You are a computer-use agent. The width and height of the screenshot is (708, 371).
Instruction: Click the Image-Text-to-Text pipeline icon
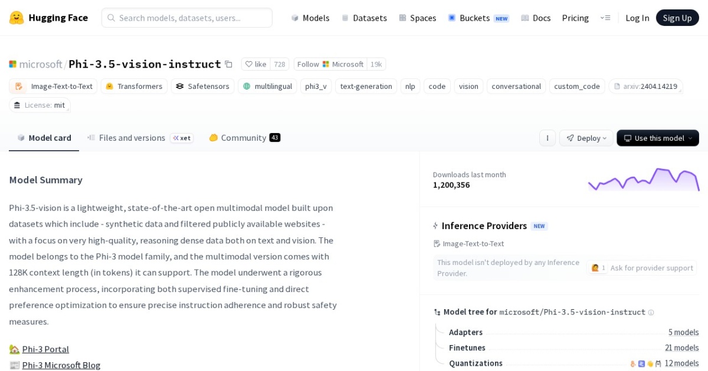(x=17, y=86)
